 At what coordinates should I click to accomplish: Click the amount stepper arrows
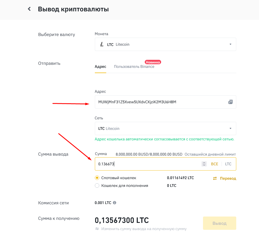click(204, 164)
